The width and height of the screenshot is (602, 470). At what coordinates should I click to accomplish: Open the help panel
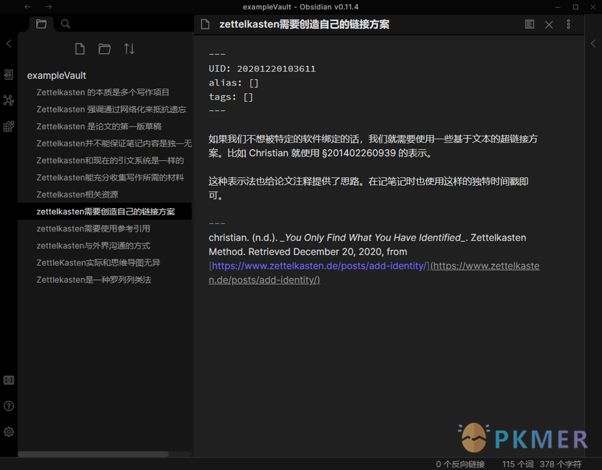click(x=8, y=406)
